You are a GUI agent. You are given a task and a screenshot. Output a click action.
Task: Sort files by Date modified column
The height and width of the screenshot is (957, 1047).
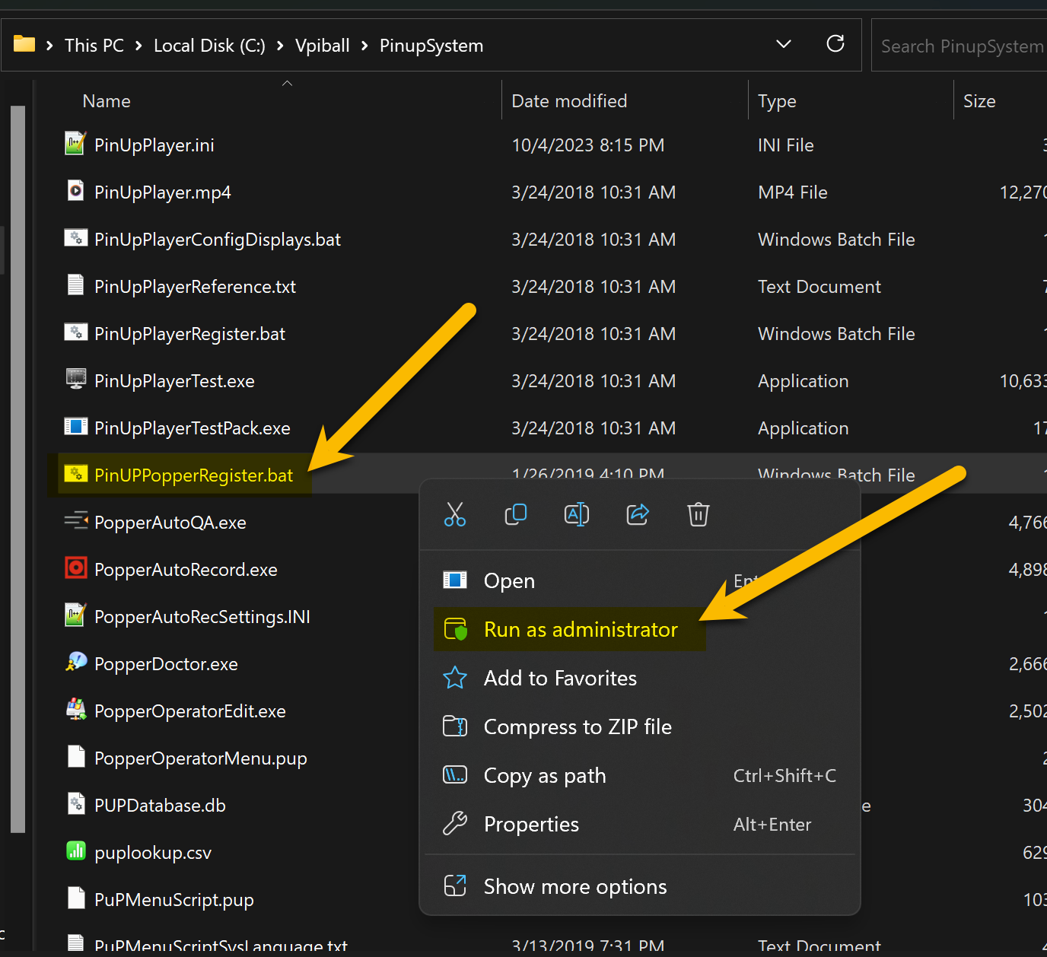pyautogui.click(x=569, y=101)
